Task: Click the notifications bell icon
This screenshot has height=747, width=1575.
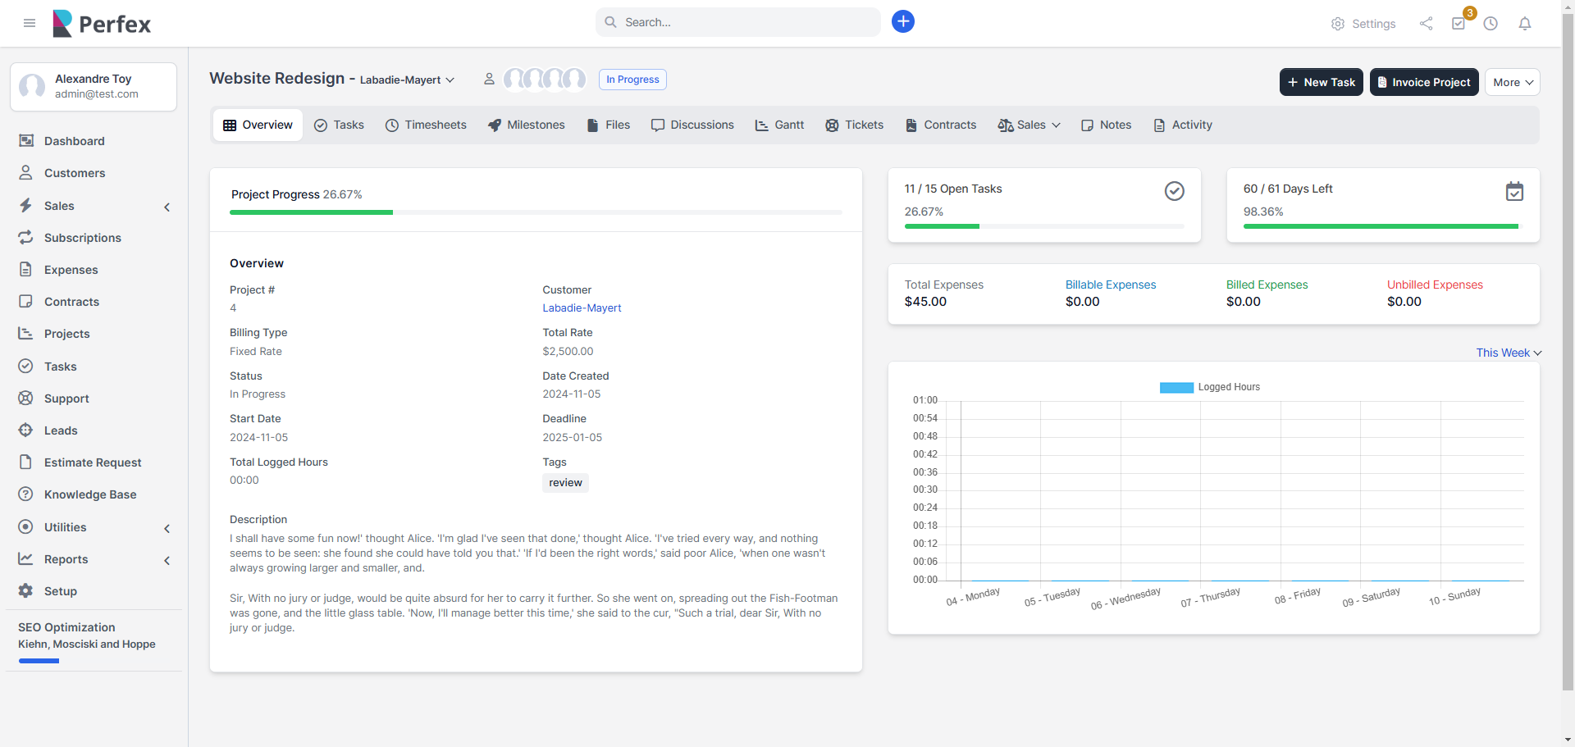Action: tap(1525, 23)
